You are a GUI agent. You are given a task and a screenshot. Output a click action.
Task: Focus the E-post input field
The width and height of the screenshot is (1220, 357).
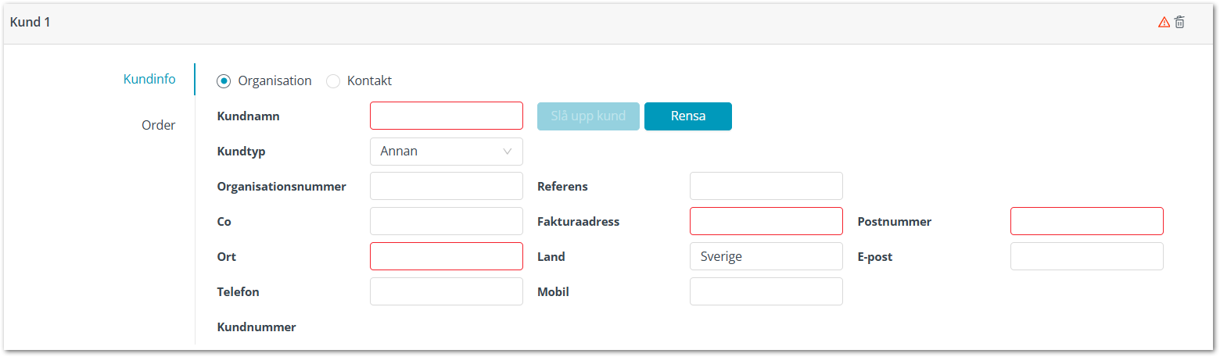1087,256
